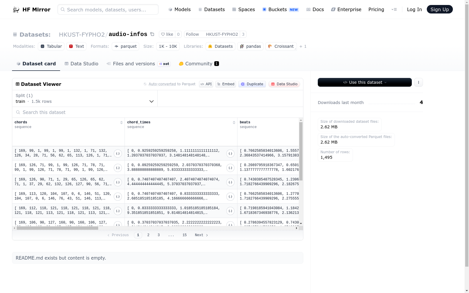This screenshot has height=293, width=469.
Task: Open the Pricing page
Action: (376, 9)
